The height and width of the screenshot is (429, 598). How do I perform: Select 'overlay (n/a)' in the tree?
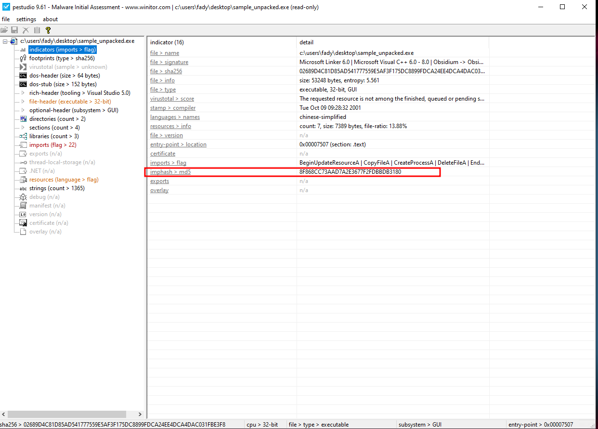pyautogui.click(x=45, y=232)
